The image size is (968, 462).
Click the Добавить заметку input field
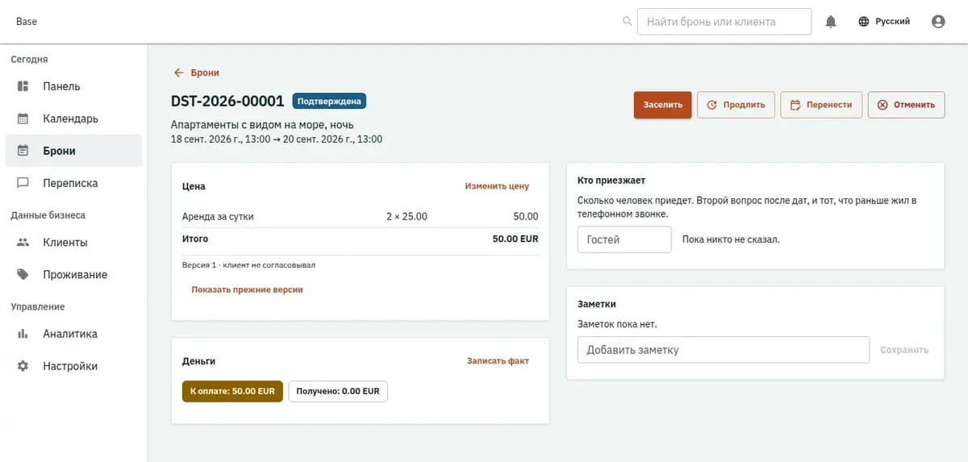(x=724, y=350)
